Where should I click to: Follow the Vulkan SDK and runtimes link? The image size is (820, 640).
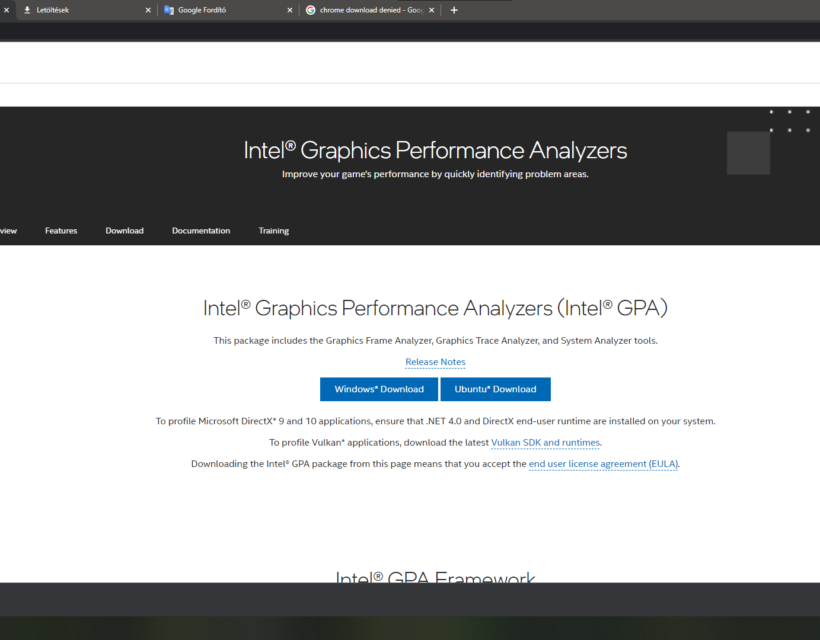(545, 443)
